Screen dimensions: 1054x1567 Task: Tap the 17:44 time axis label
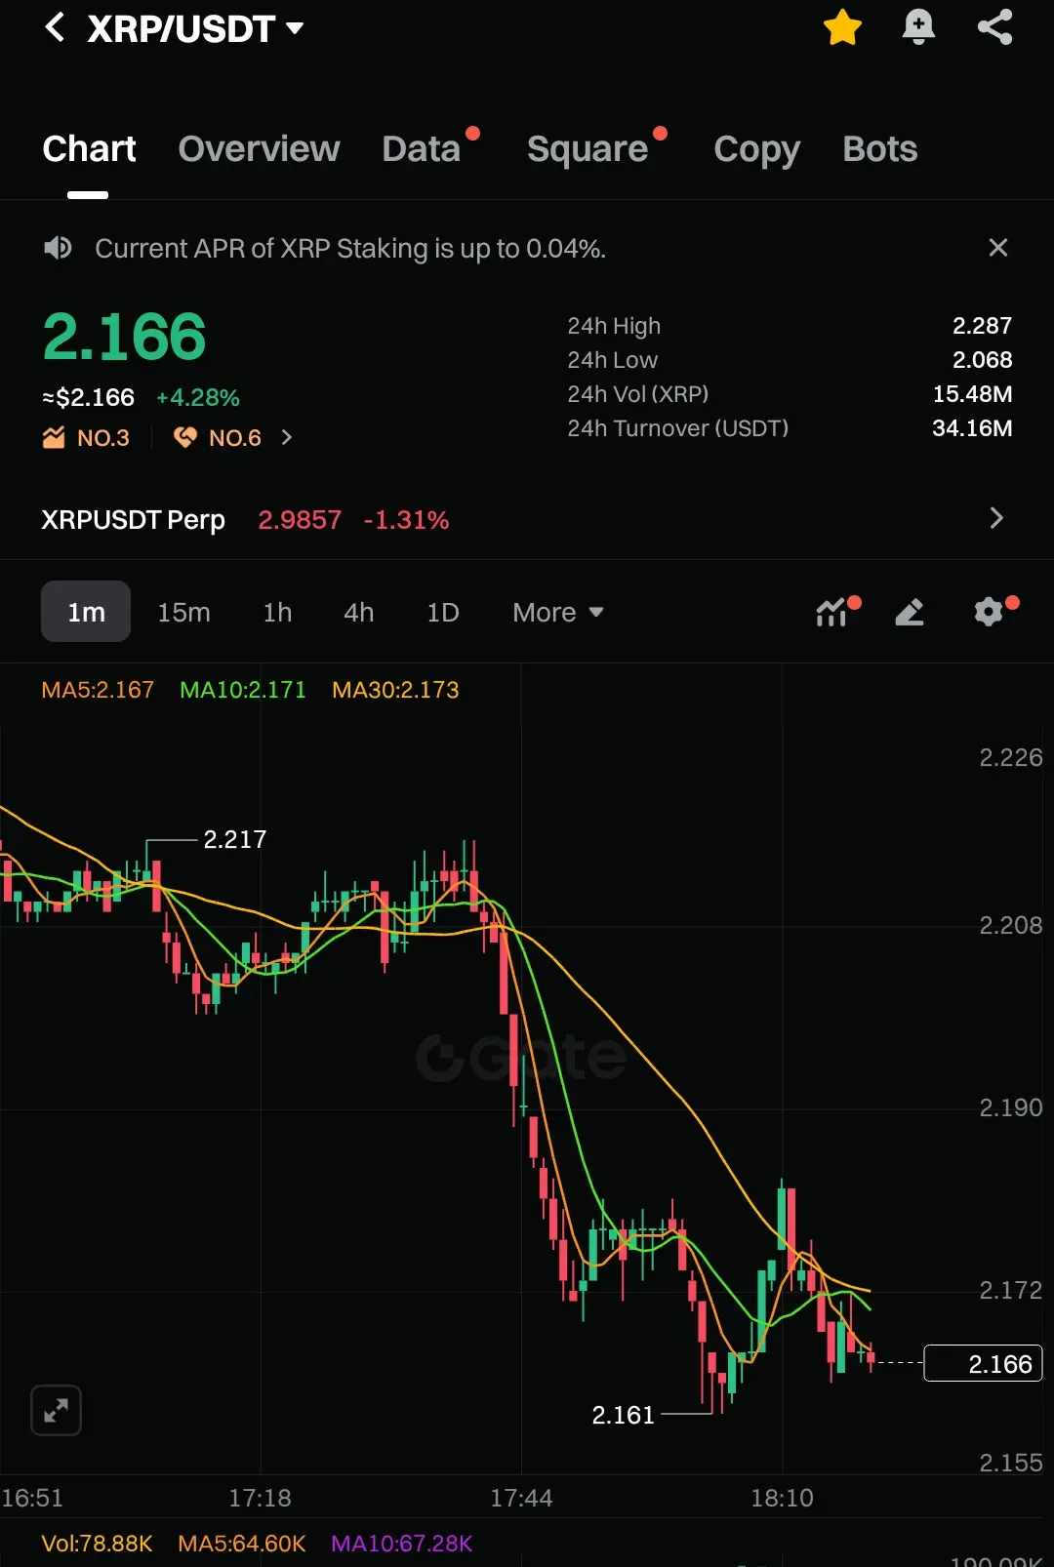coord(521,1498)
